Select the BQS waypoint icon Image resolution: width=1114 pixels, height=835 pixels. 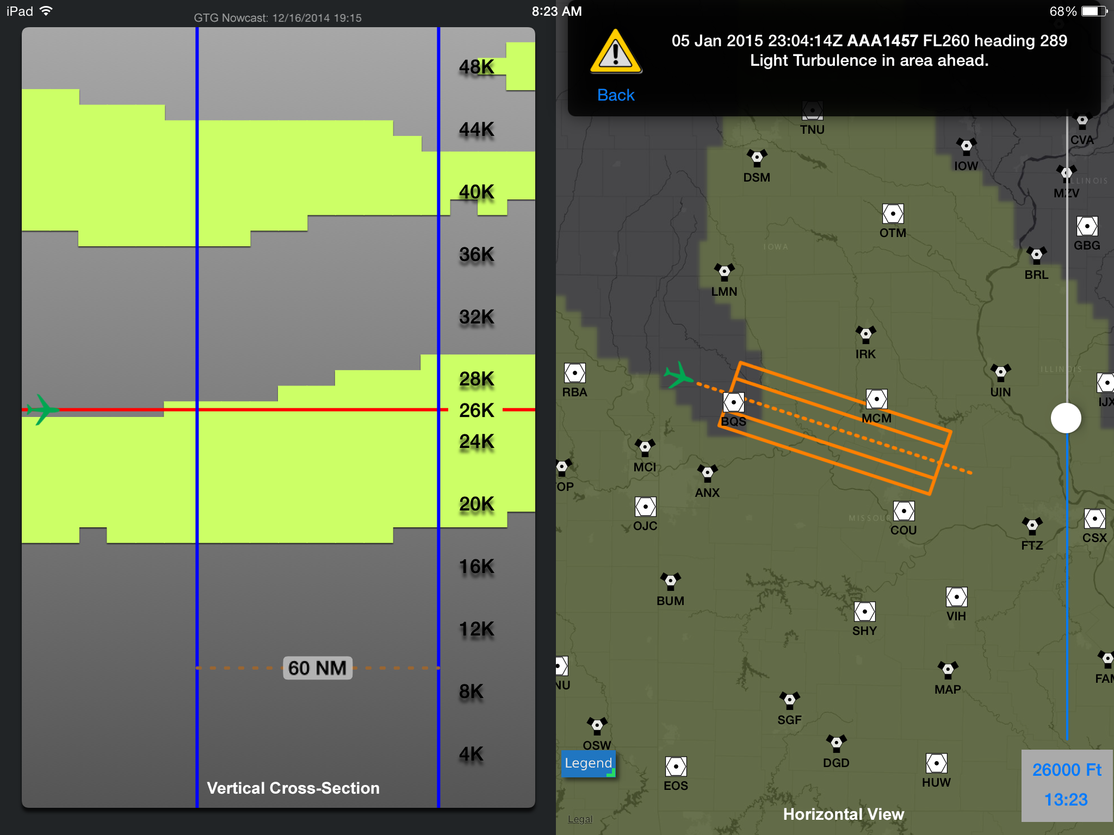(x=733, y=403)
